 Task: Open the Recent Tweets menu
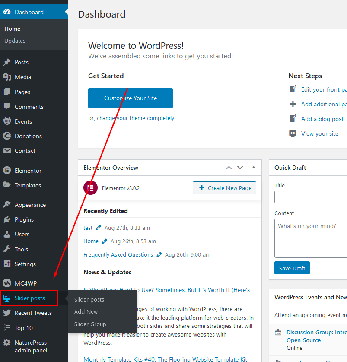click(x=34, y=313)
